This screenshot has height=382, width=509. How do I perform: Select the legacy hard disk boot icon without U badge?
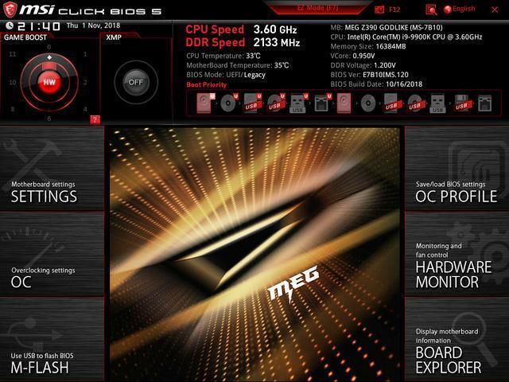point(344,103)
